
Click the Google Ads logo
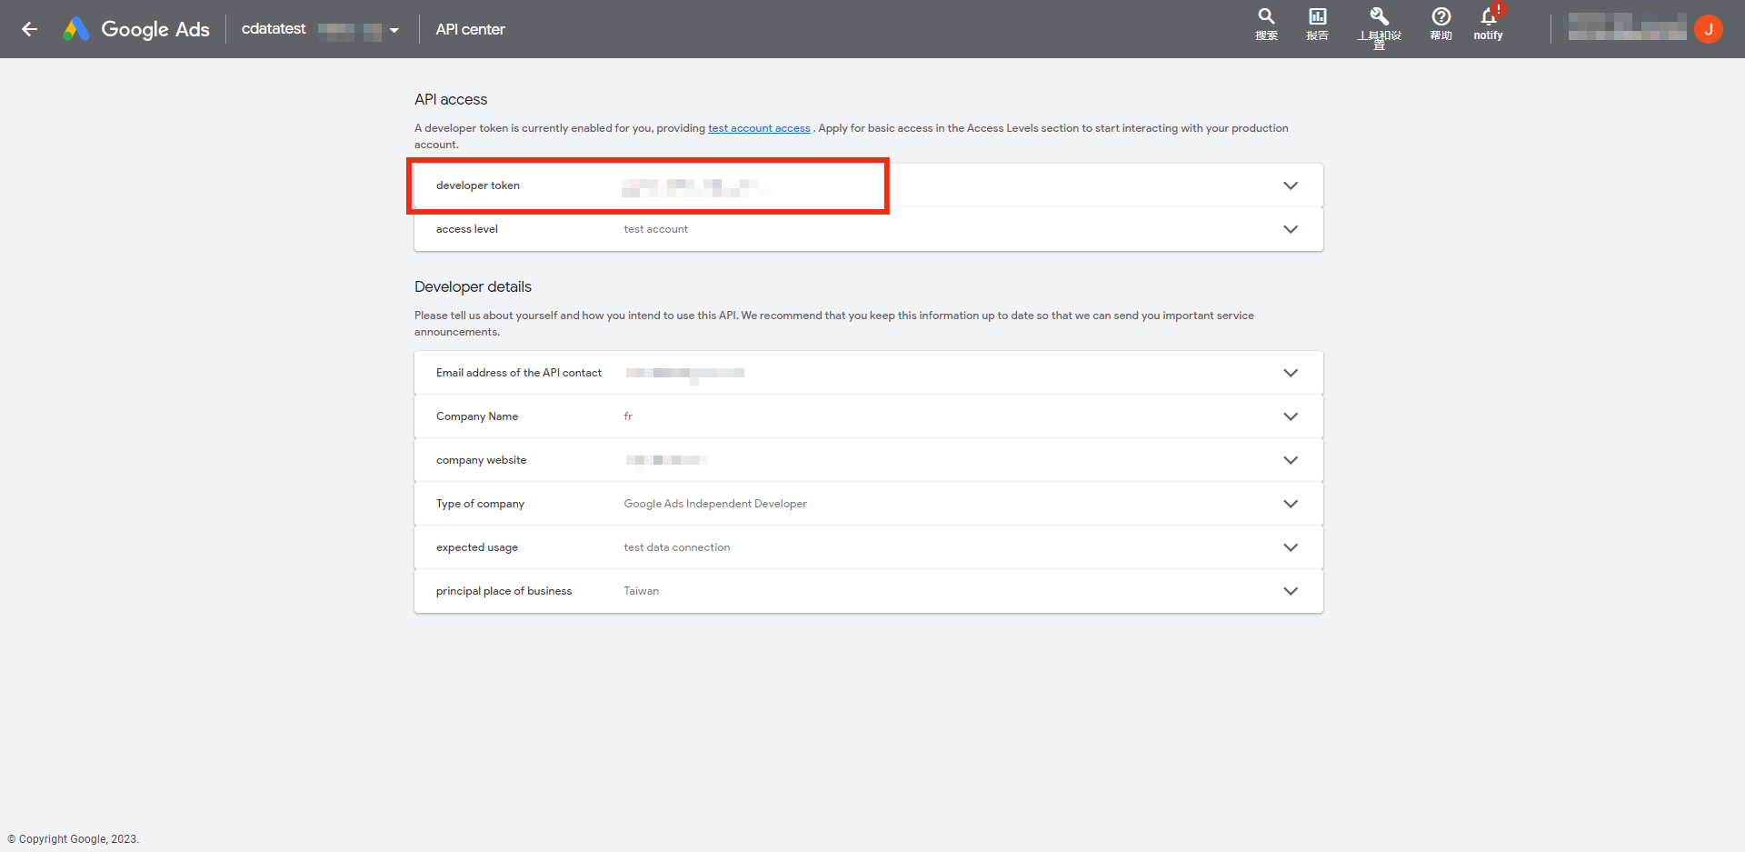pos(135,28)
